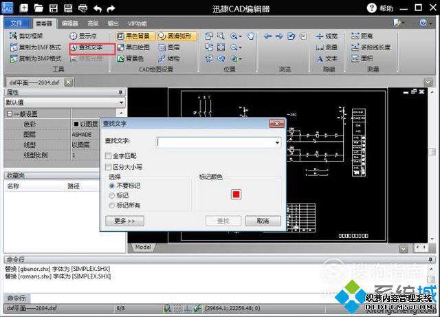Screen dimensions: 440x317
Task: Select the 不要标记 radio option
Action: pos(111,186)
